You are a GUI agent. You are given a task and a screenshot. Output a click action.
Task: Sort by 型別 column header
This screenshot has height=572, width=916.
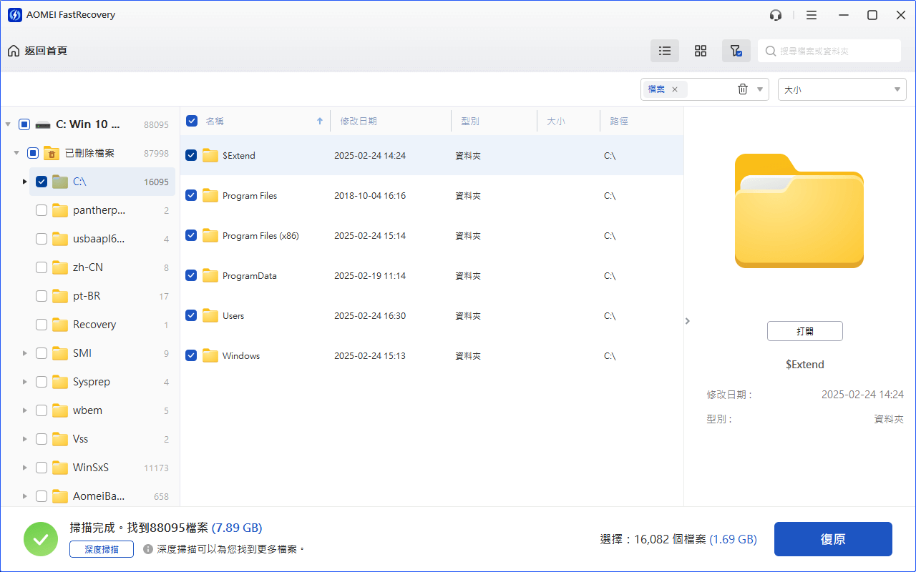pos(470,122)
